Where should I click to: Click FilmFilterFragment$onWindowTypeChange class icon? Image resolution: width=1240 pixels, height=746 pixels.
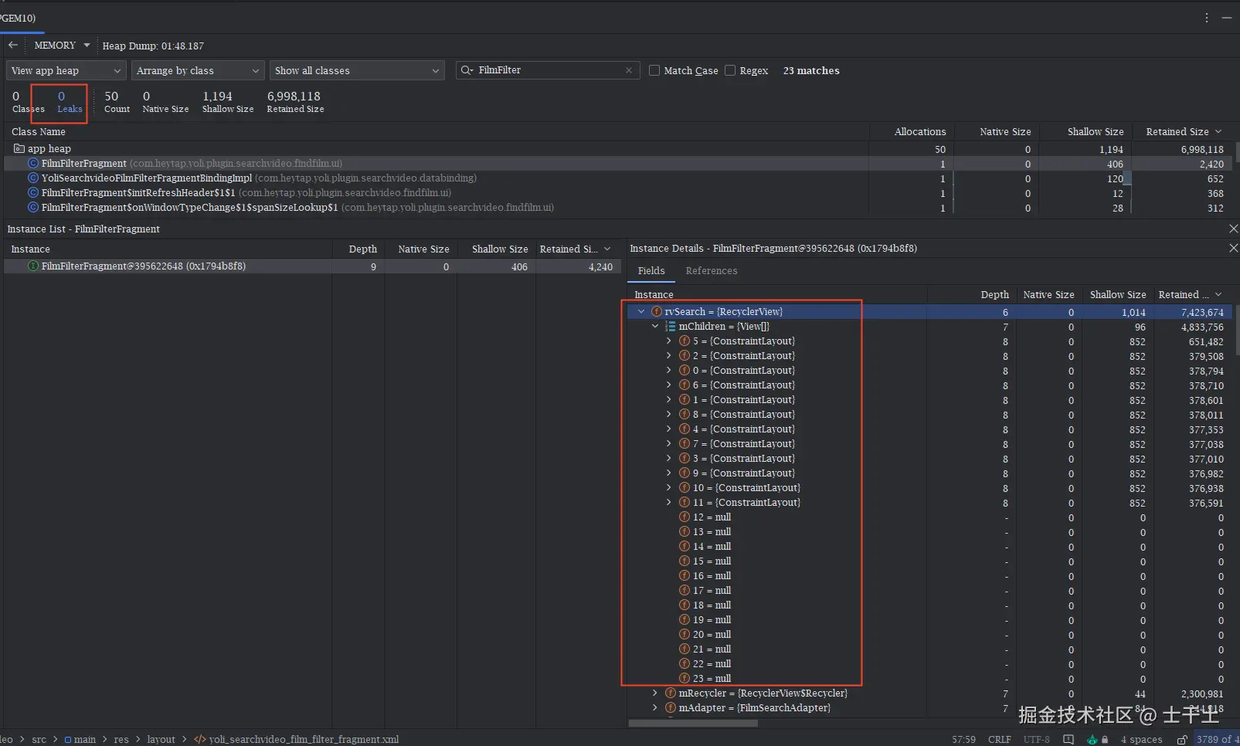click(33, 208)
